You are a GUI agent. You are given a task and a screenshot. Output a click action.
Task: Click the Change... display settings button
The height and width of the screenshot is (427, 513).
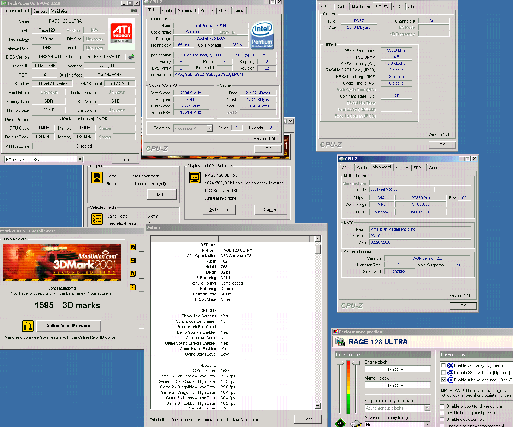(271, 209)
